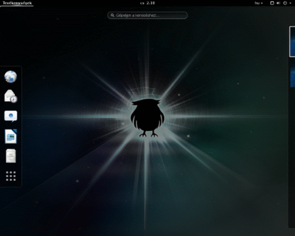Click the volume speaker icon in the top bar
This screenshot has width=295, height=236.
(278, 3)
